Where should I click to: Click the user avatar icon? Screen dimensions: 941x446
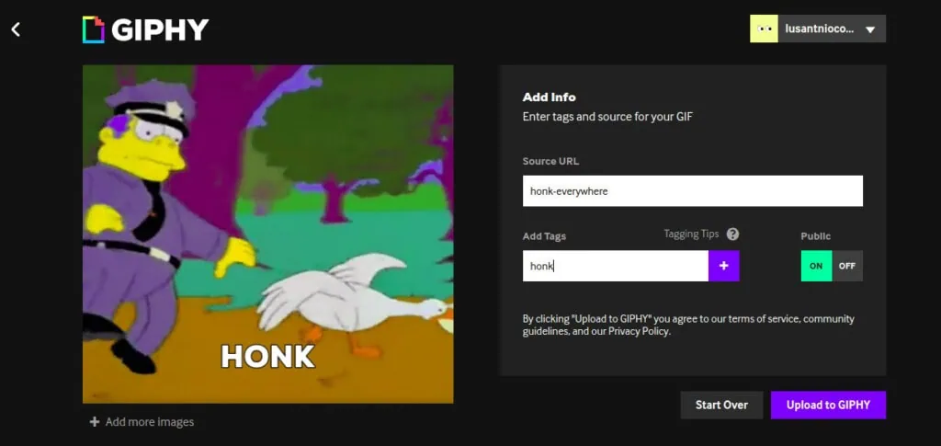[764, 29]
